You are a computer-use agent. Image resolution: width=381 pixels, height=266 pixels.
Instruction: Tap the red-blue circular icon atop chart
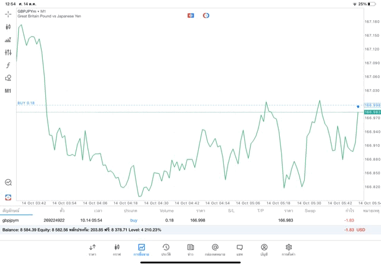tap(206, 15)
